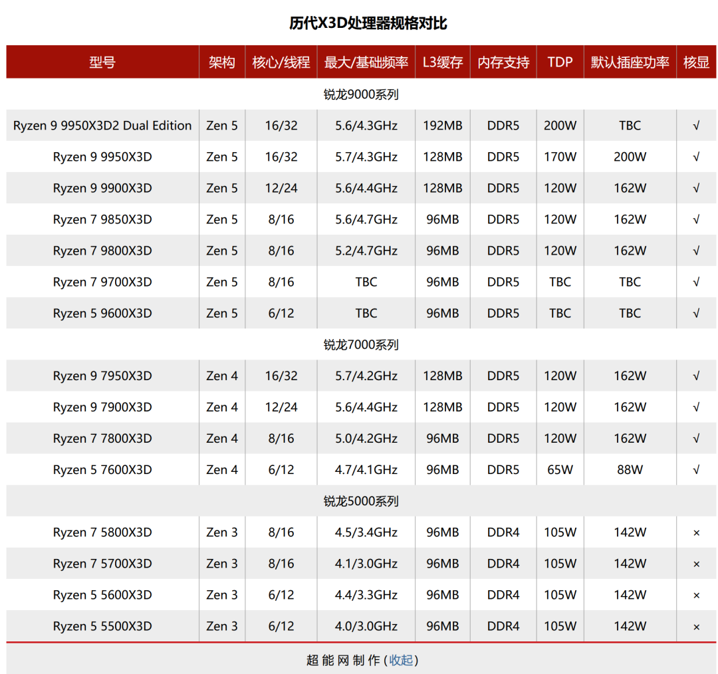The height and width of the screenshot is (674, 718).
Task: Select the Ryzen 9 9950X3D model cell
Action: tap(102, 157)
